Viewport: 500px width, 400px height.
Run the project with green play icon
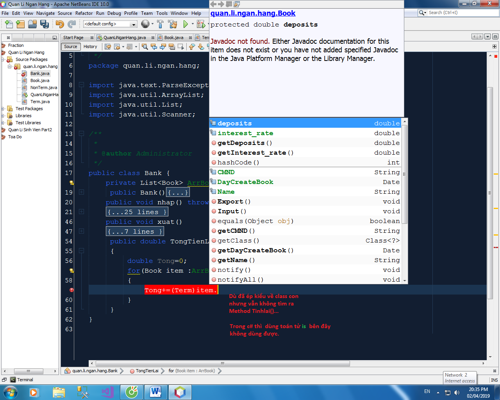click(x=186, y=24)
